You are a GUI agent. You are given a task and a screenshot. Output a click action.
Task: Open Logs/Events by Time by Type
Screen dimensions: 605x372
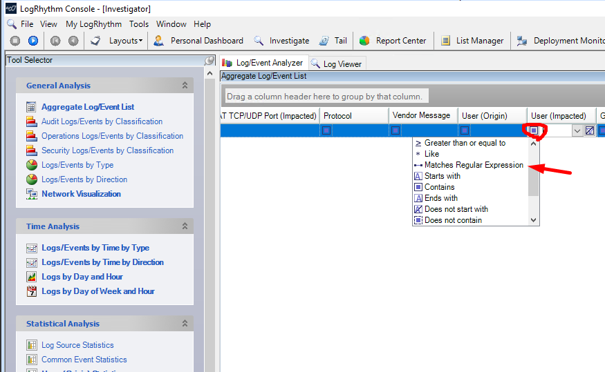pos(95,248)
